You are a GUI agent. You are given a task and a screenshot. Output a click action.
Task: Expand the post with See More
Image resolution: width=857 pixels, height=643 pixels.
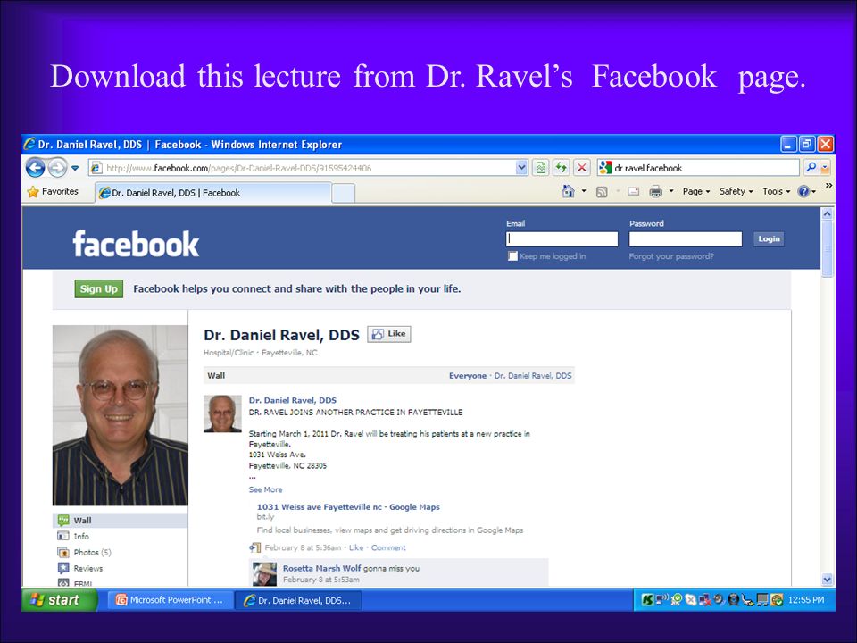[x=266, y=489]
